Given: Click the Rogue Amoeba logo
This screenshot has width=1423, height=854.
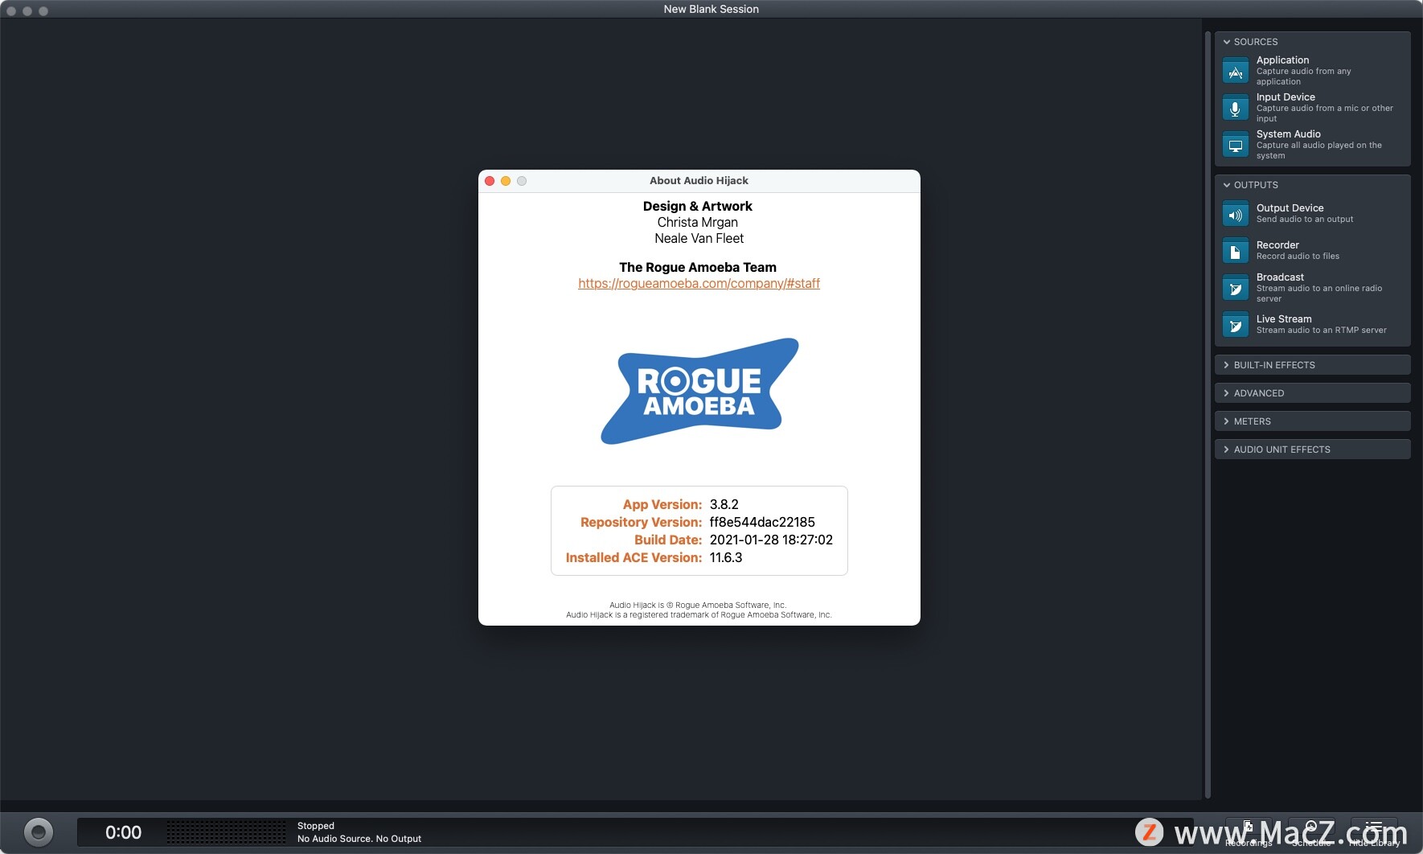Looking at the screenshot, I should point(699,392).
